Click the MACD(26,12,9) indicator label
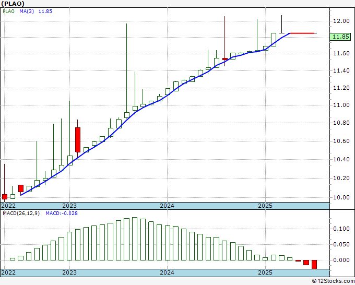The width and height of the screenshot is (355, 285). pyautogui.click(x=21, y=213)
